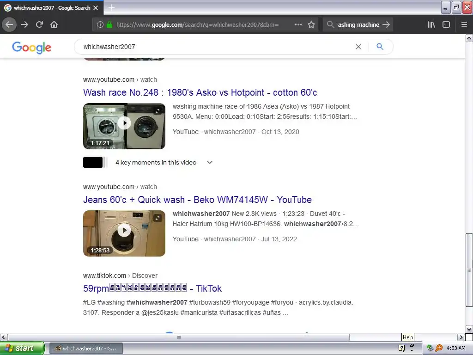Viewport: 473px width, 355px height.
Task: Click the vertical scrollbar up arrow
Action: [469, 38]
